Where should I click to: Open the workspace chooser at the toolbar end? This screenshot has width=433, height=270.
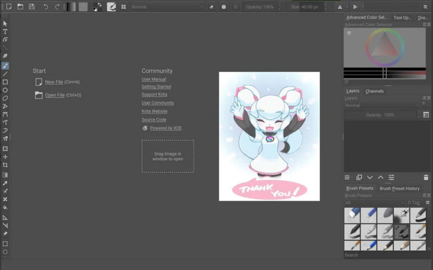[425, 7]
